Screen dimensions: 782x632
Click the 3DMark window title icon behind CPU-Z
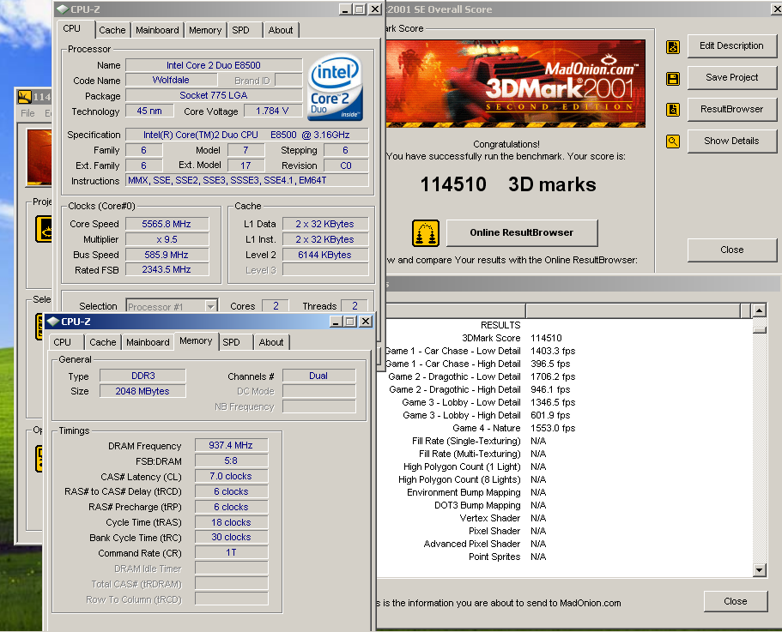coord(24,96)
